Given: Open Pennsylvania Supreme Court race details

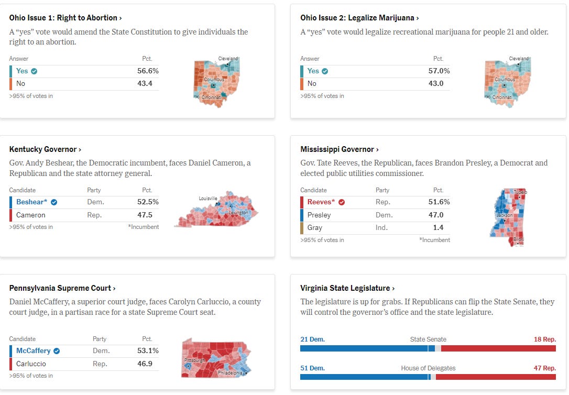Looking at the screenshot, I should tap(62, 288).
